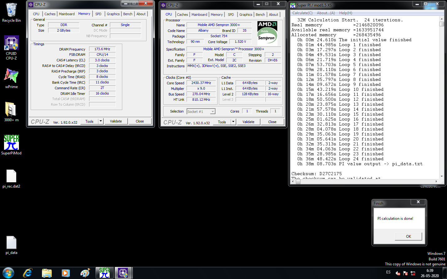Open Graphics tab in CPU window
This screenshot has height=279, width=447.
(246, 15)
